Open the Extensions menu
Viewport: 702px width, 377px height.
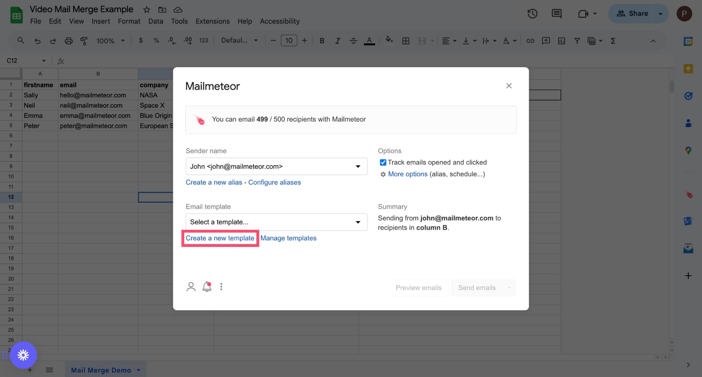point(213,21)
